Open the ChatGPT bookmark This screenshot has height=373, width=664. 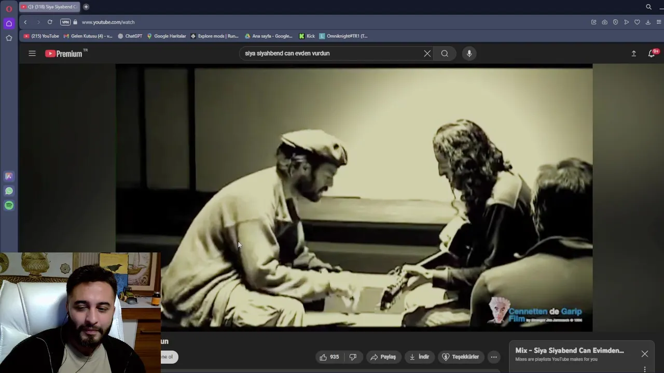click(x=130, y=36)
